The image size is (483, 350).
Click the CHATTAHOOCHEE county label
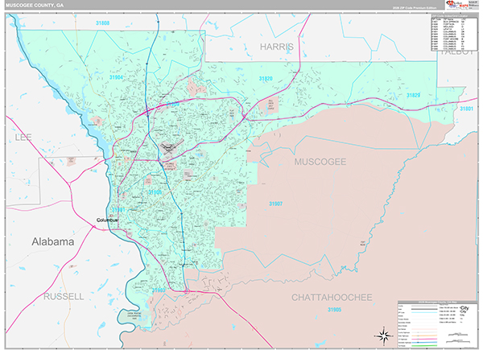pyautogui.click(x=332, y=298)
